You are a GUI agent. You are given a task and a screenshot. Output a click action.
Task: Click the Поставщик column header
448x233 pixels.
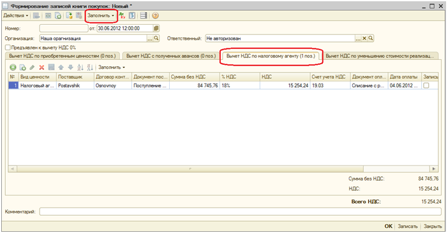pyautogui.click(x=75, y=77)
